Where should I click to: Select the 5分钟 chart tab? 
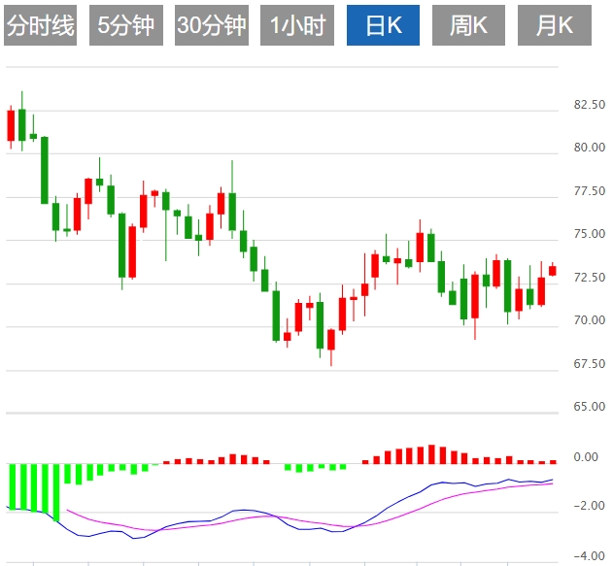coord(126,26)
